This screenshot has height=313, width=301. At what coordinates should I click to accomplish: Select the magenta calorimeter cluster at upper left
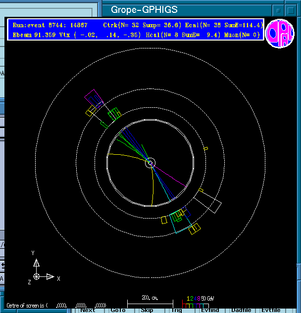pyautogui.click(x=93, y=97)
